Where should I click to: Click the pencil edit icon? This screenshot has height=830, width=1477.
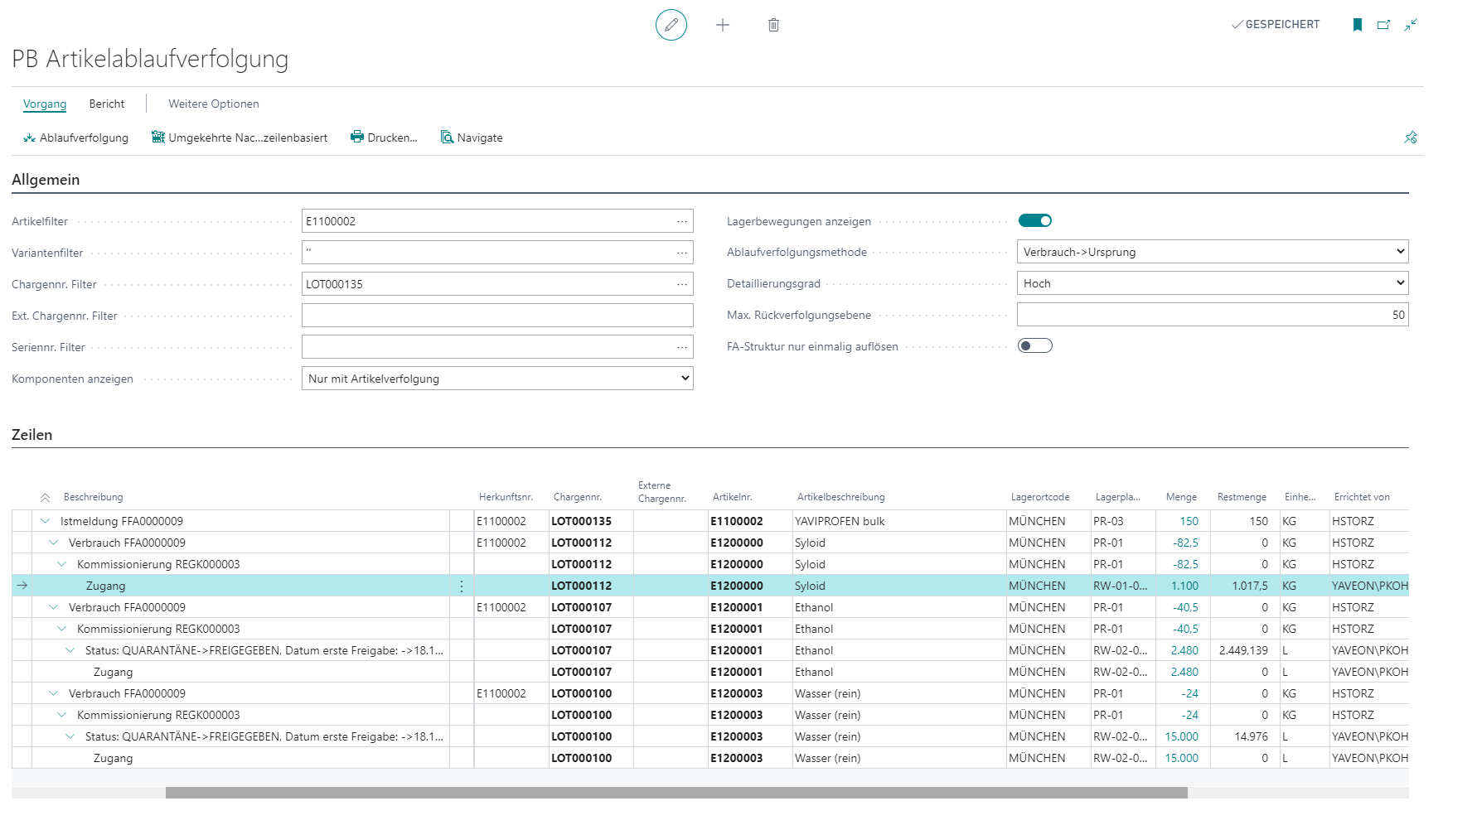click(x=671, y=25)
